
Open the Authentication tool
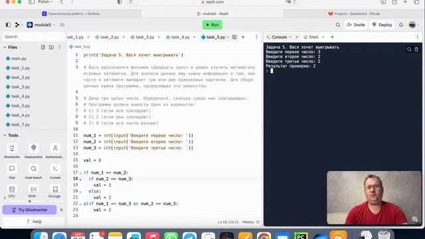point(55,151)
